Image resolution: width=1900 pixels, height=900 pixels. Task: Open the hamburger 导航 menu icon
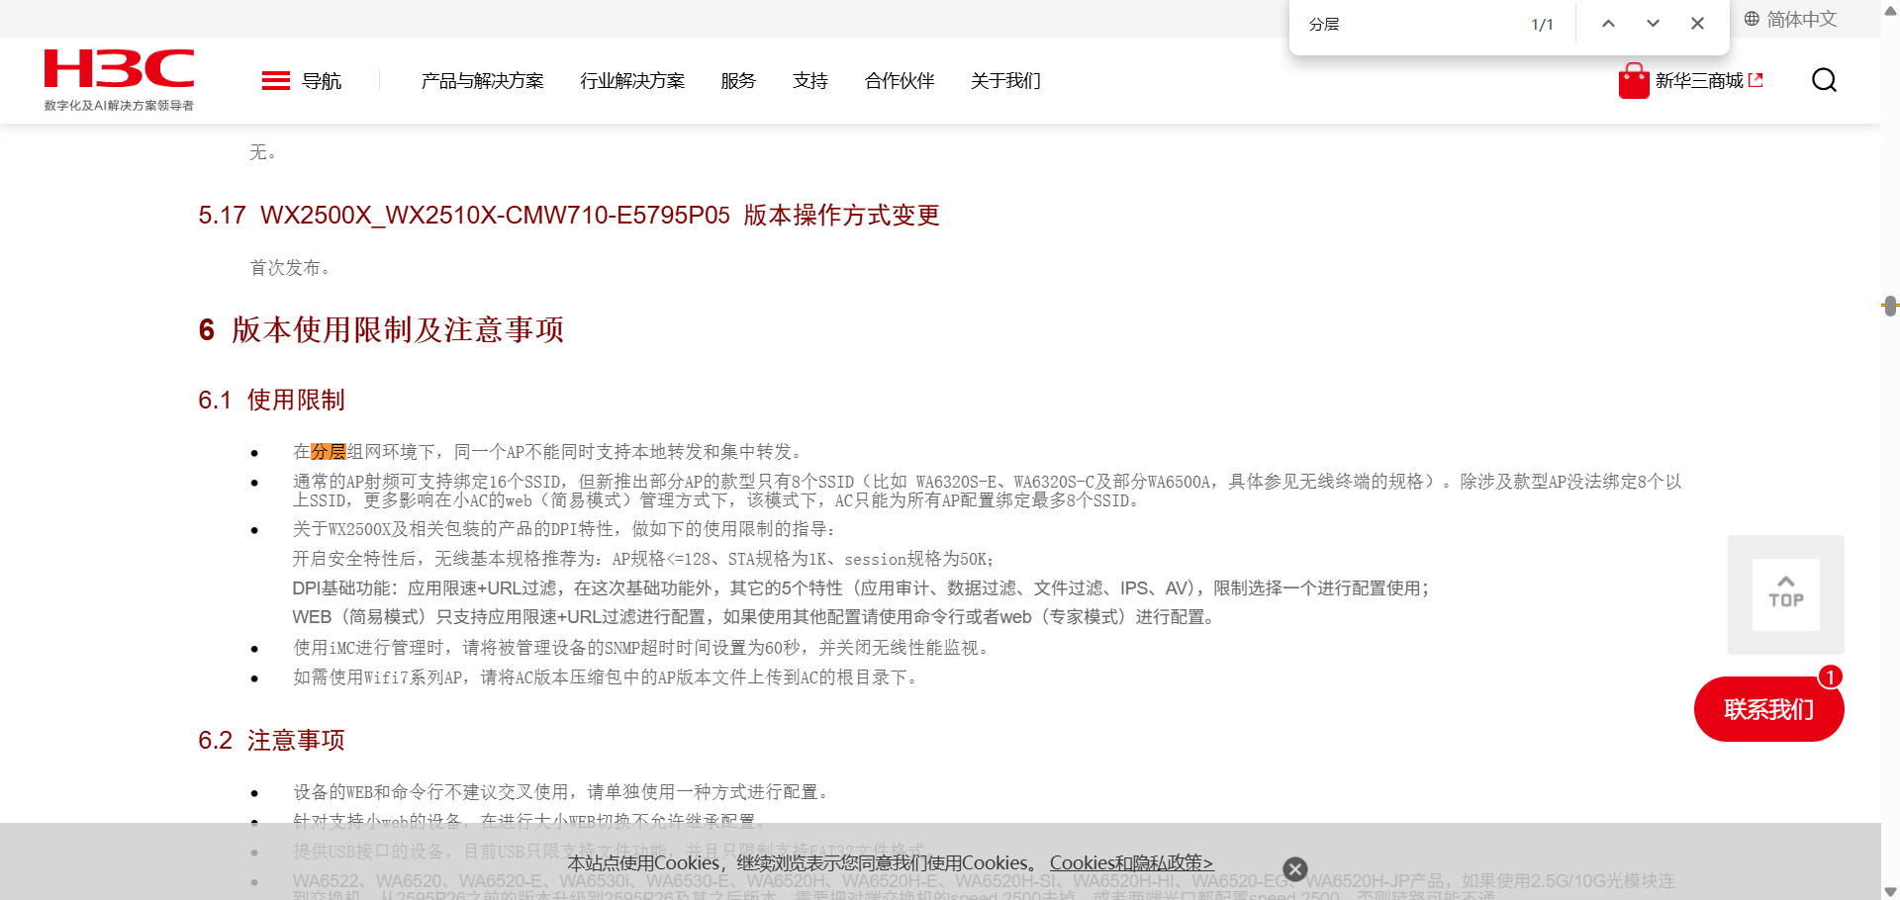click(x=275, y=81)
